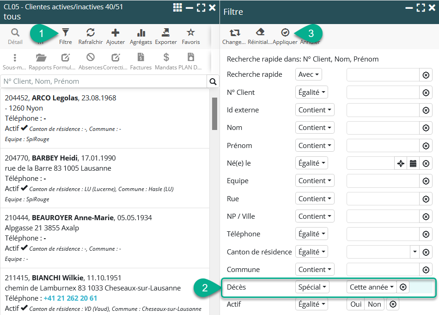Open Canton de résidence value dropdown

coord(415,252)
